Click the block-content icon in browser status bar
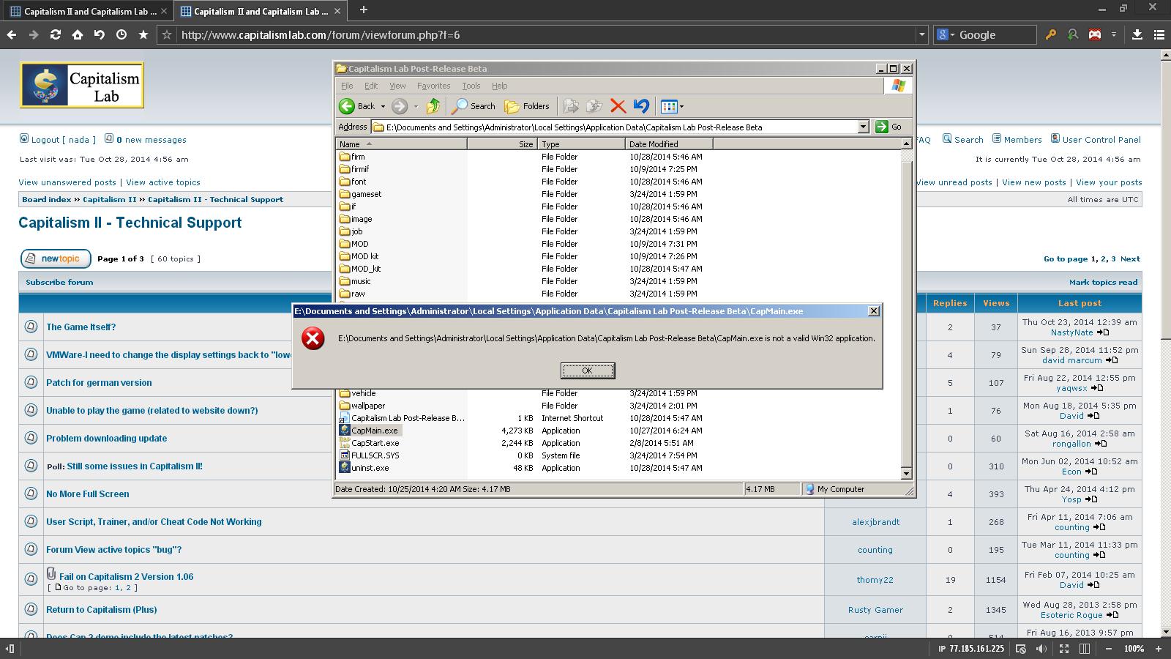Viewport: 1171px width, 659px height. (x=1020, y=649)
